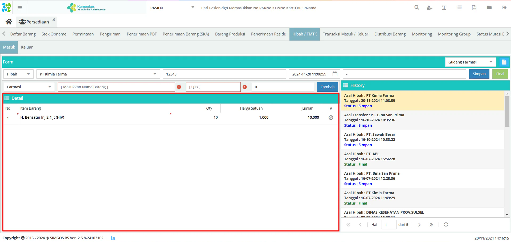This screenshot has height=243, width=511.
Task: Open the PT Kimia Farma source dropdown
Action: [98, 74]
